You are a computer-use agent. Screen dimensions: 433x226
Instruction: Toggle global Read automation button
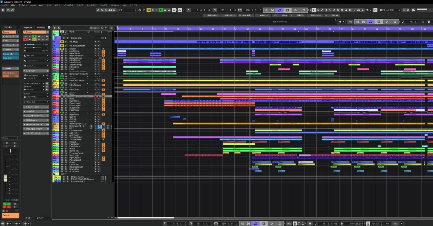[x=161, y=10]
